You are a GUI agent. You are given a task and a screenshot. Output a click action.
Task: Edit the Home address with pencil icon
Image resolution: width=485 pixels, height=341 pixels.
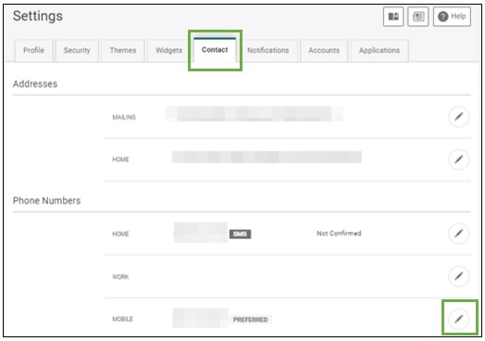(459, 159)
